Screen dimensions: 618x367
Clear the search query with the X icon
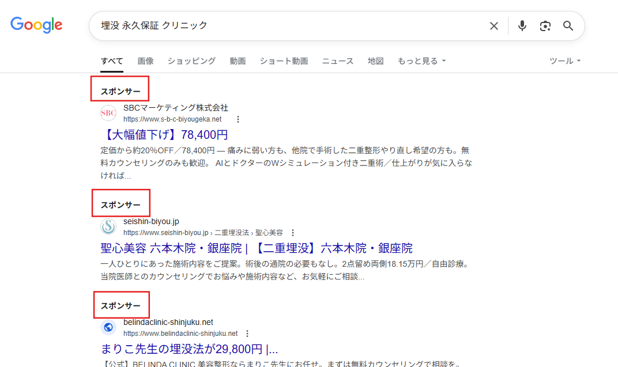tap(494, 26)
